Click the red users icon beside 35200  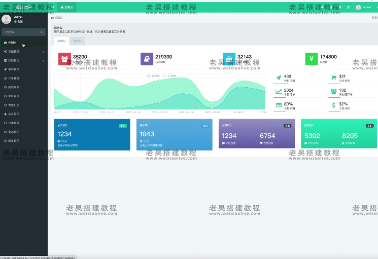coord(64,59)
